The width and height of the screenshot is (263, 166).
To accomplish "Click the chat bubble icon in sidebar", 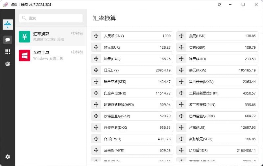I will click(8, 40).
